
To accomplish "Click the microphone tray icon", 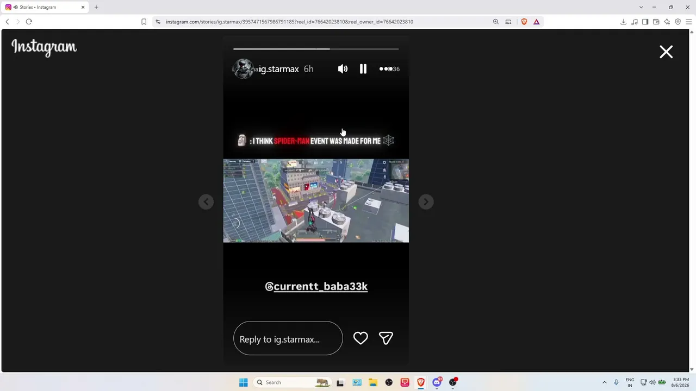I will click(x=616, y=382).
